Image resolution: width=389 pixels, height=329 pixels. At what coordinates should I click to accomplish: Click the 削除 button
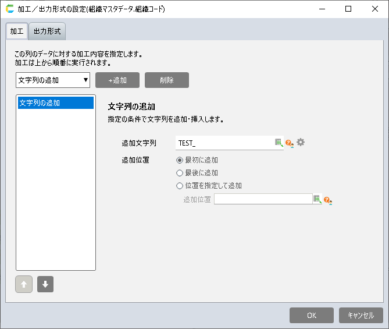pyautogui.click(x=166, y=80)
